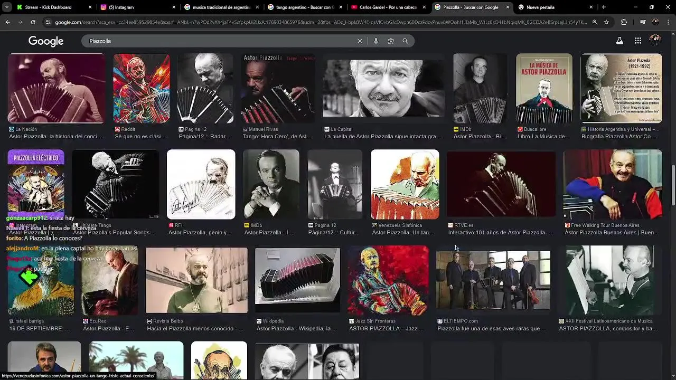Click 'Astor Piazzolla, genio y...' RFI caption
Image resolution: width=676 pixels, height=380 pixels.
tap(200, 232)
